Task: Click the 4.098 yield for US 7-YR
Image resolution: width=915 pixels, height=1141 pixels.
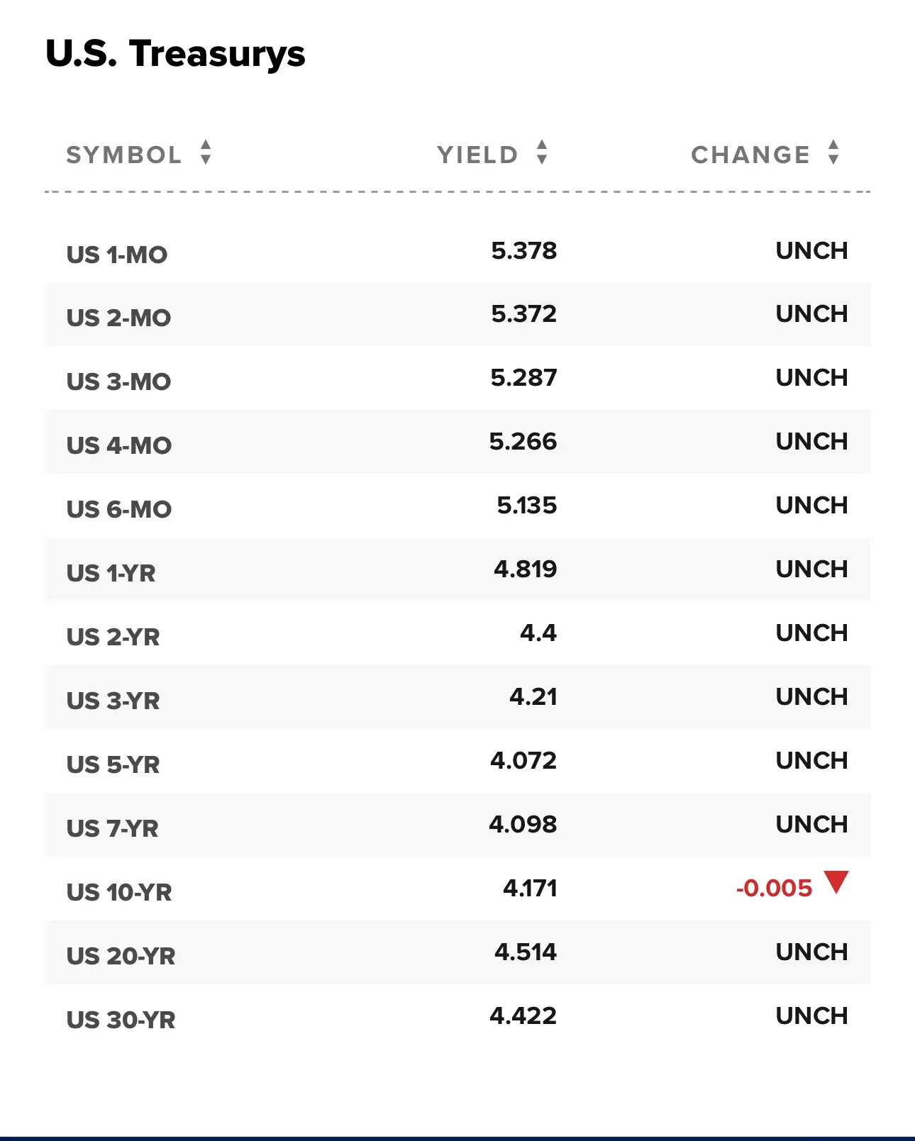Action: 523,824
